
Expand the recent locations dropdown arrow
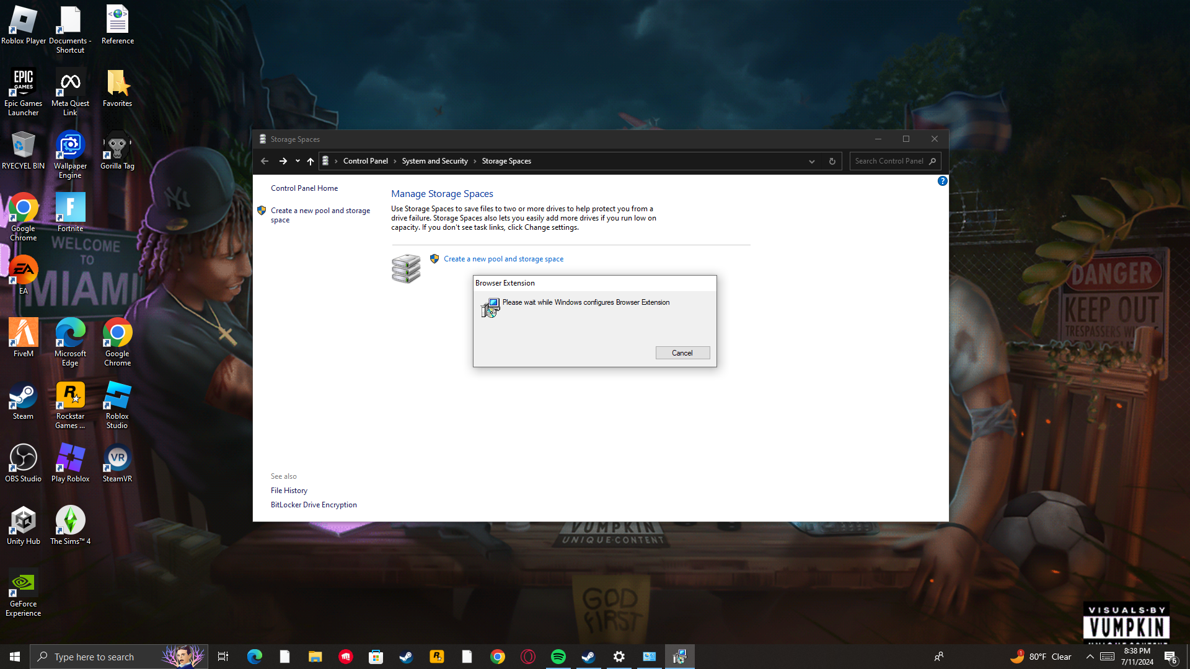coord(297,161)
